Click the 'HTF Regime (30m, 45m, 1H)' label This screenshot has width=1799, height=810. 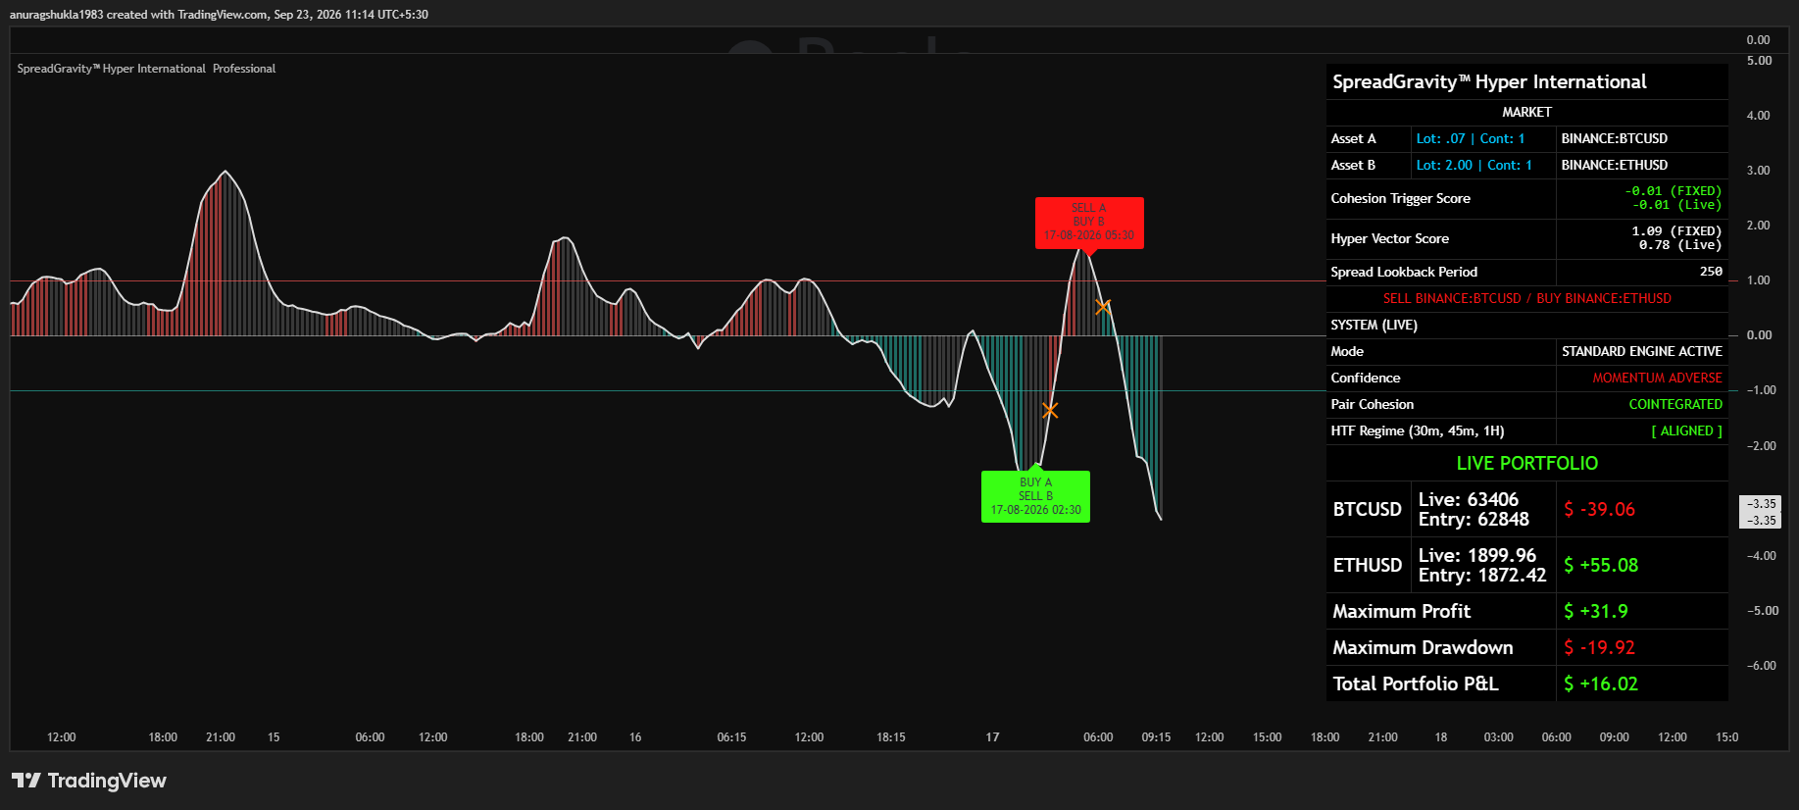point(1417,431)
